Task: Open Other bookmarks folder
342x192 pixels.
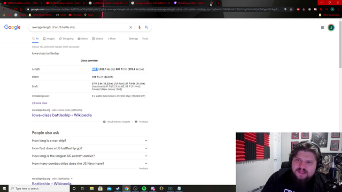Action: (329, 15)
